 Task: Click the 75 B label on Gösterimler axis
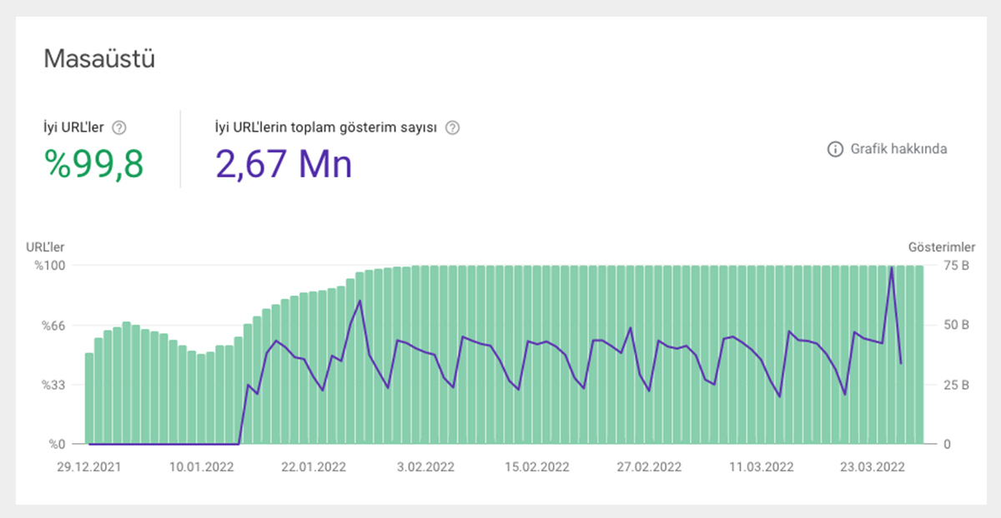955,266
